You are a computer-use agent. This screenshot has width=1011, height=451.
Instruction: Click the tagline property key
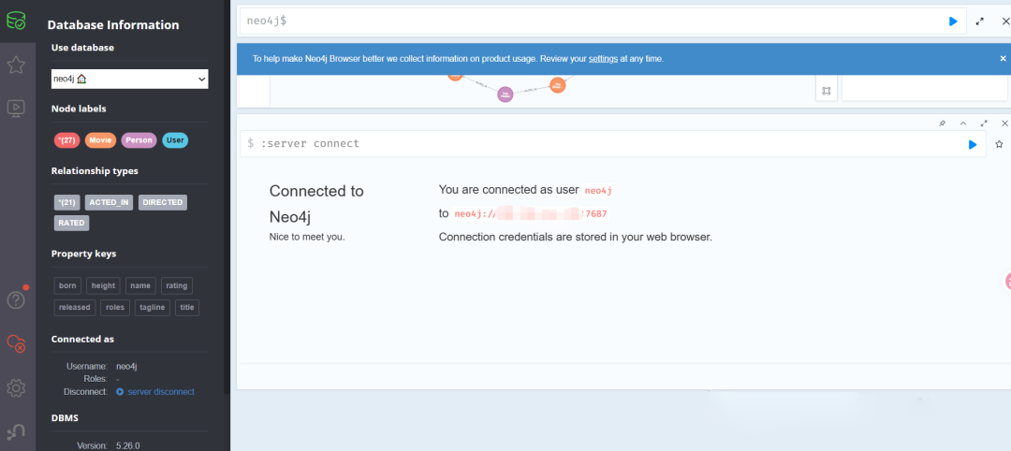click(153, 307)
